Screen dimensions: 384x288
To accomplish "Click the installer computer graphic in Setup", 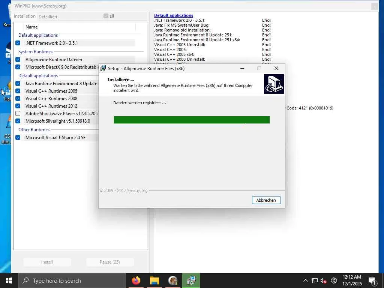I will (274, 84).
